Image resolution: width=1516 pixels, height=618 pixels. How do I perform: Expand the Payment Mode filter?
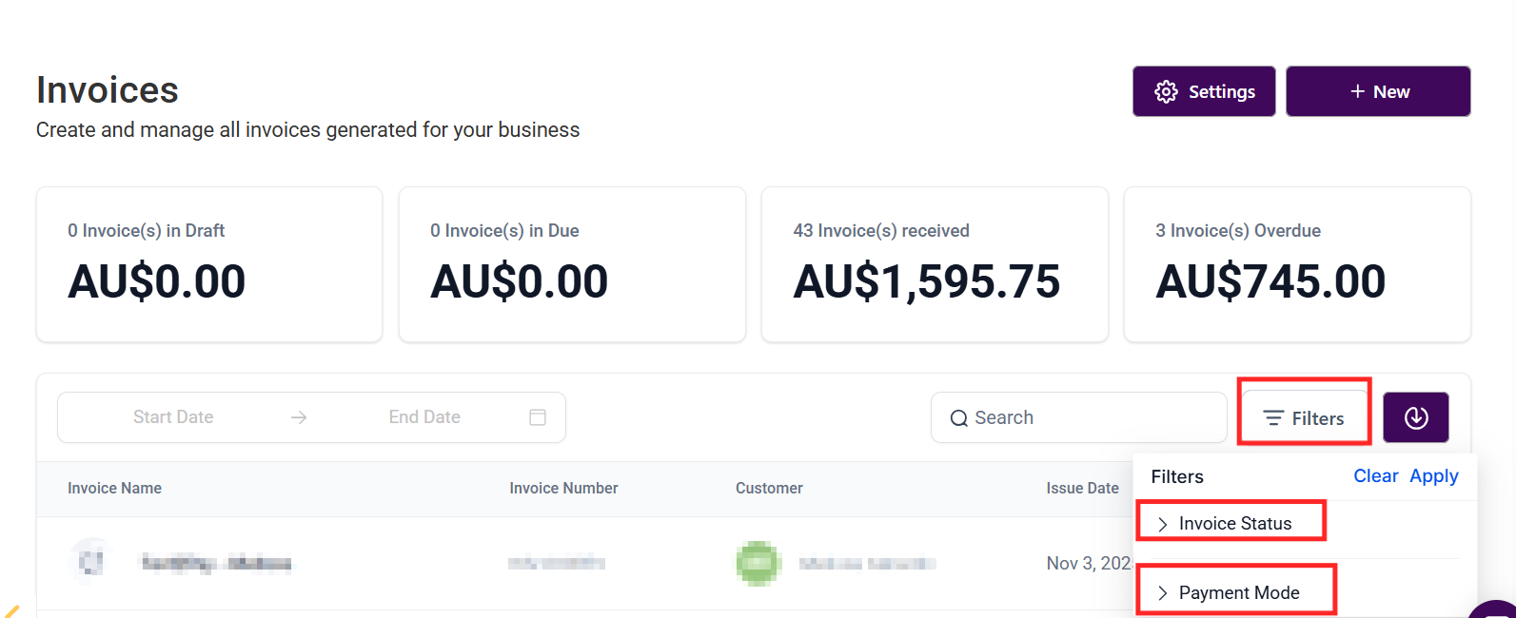coord(1236,592)
